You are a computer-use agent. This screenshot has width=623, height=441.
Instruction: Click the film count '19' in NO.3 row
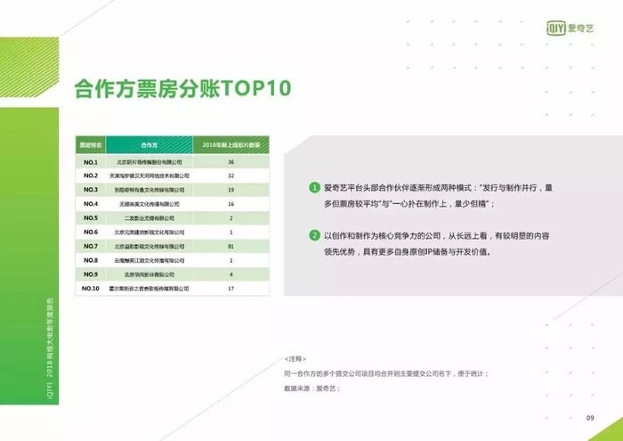click(231, 190)
